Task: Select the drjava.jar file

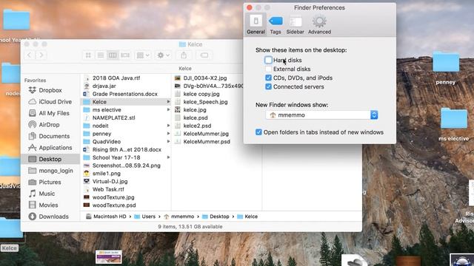Action: point(104,86)
